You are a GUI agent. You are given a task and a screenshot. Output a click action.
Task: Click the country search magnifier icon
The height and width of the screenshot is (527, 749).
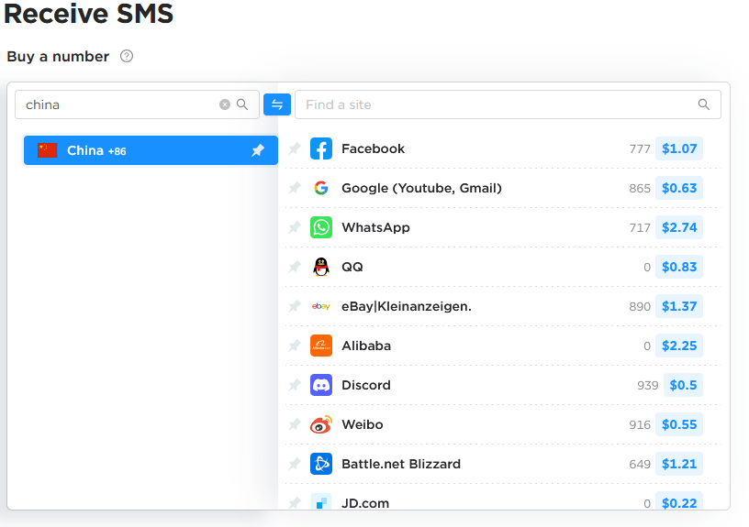tap(242, 104)
